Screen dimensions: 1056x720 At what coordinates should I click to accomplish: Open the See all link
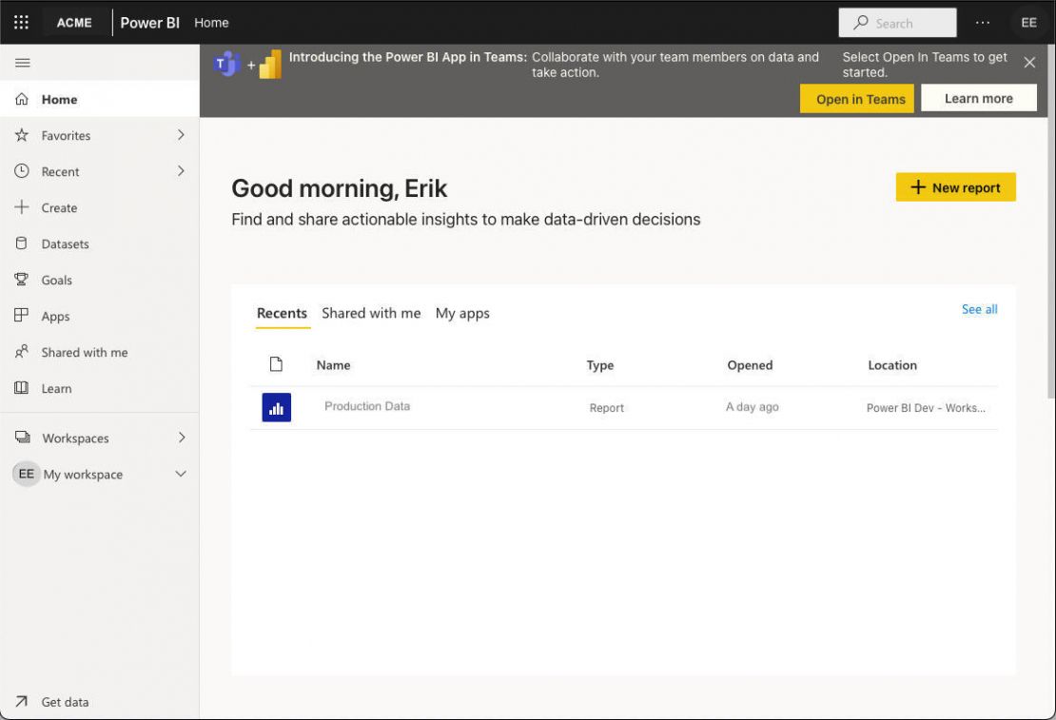979,309
